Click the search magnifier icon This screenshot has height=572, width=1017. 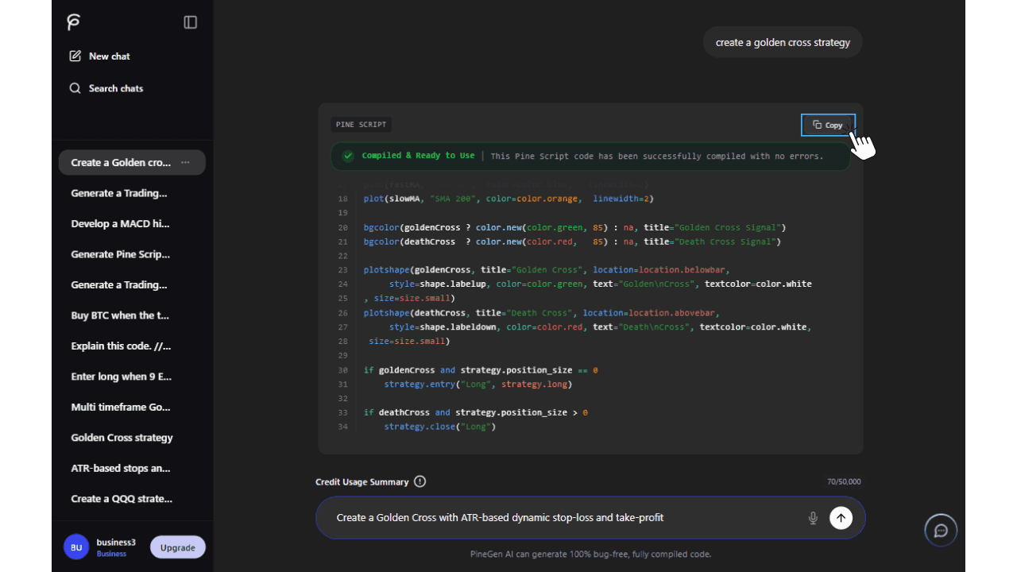click(x=75, y=88)
